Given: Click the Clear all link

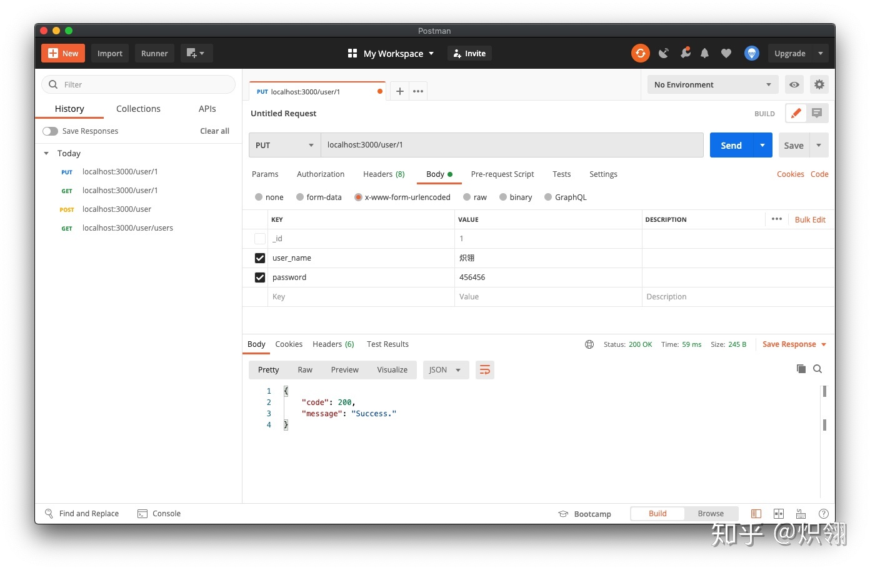Looking at the screenshot, I should coord(214,131).
